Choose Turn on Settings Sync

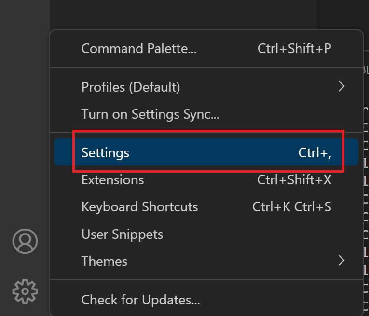(150, 114)
